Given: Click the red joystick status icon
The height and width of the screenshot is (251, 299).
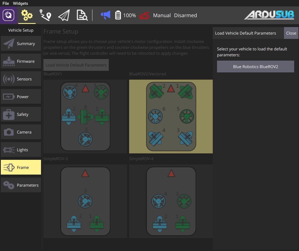Looking at the screenshot, I should [144, 15].
